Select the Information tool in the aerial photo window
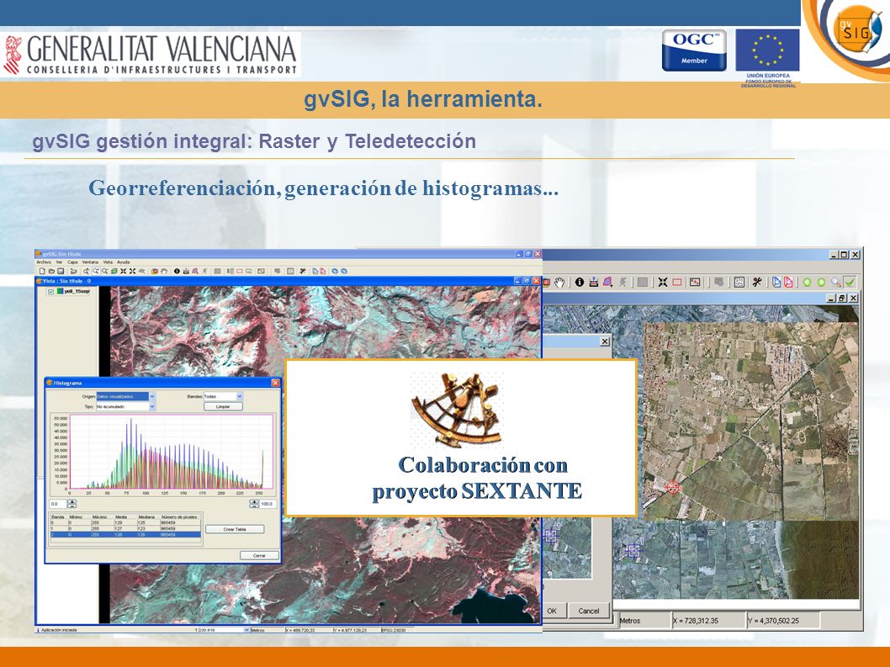This screenshot has height=667, width=890. (580, 282)
